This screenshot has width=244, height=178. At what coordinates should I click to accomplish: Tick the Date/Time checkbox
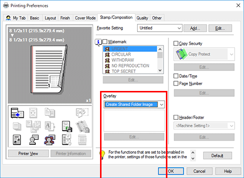coord(176,76)
